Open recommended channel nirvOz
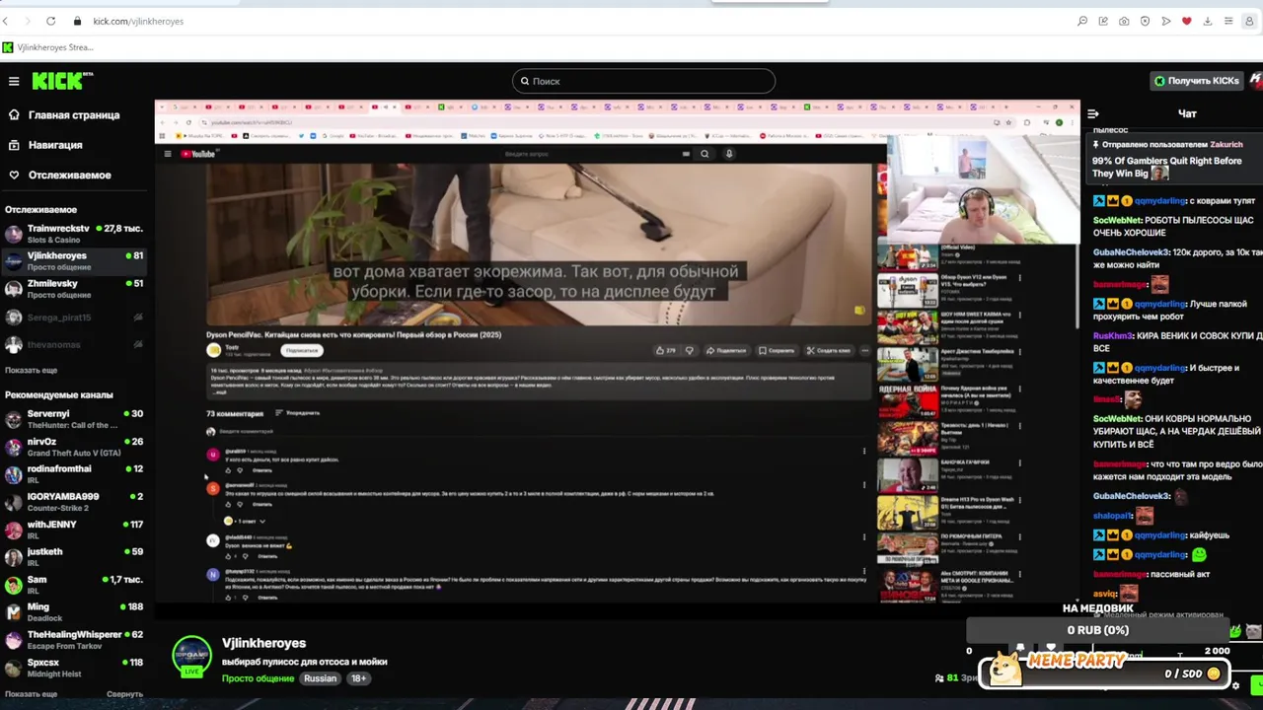This screenshot has width=1263, height=710. pos(74,447)
